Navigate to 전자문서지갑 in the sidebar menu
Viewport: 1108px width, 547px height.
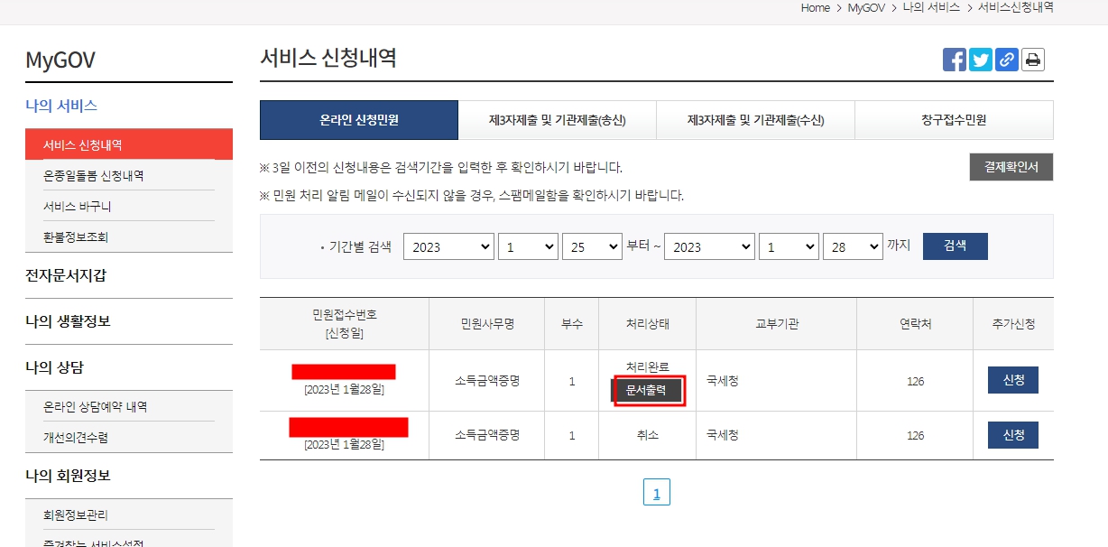coord(66,275)
